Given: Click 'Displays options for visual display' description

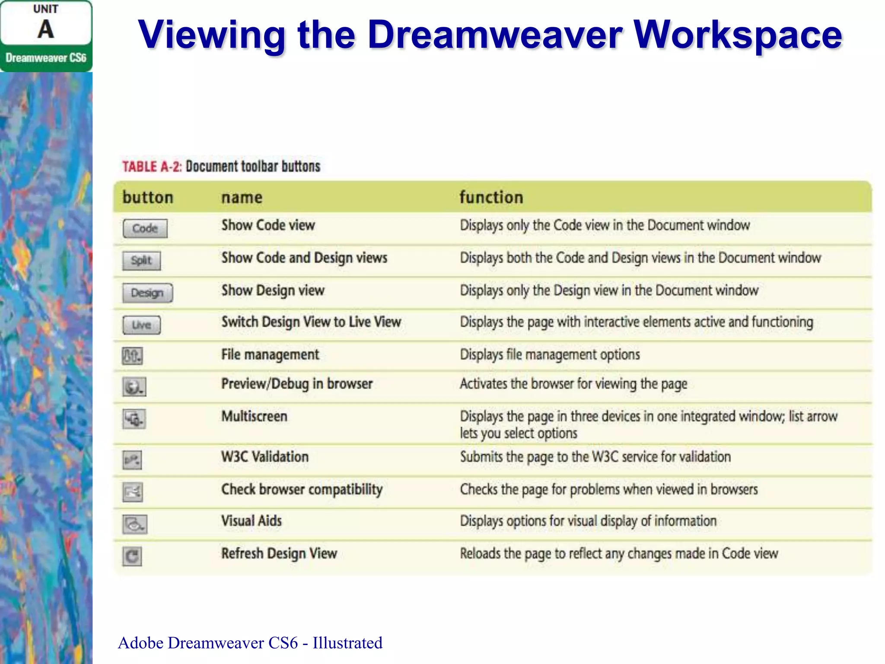Looking at the screenshot, I should (588, 521).
